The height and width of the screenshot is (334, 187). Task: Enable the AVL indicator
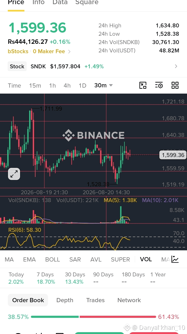[x=96, y=259]
